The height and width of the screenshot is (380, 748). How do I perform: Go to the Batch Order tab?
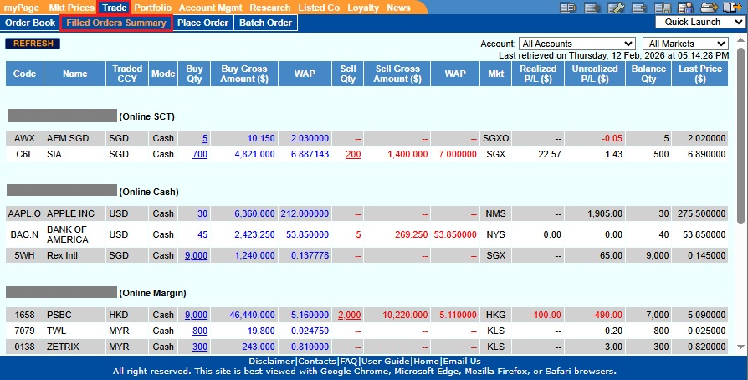click(x=265, y=23)
